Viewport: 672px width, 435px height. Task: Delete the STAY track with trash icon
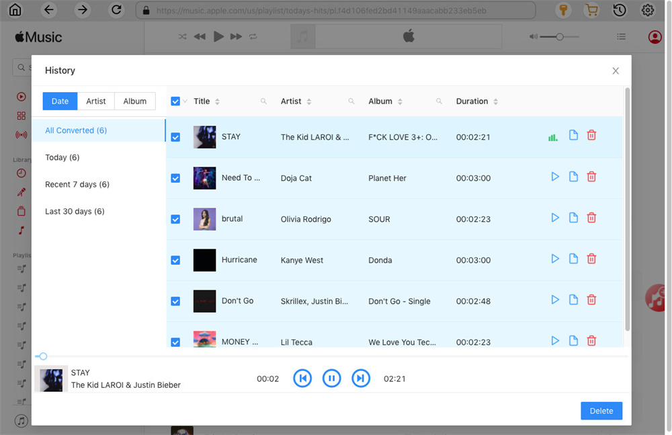click(x=591, y=136)
